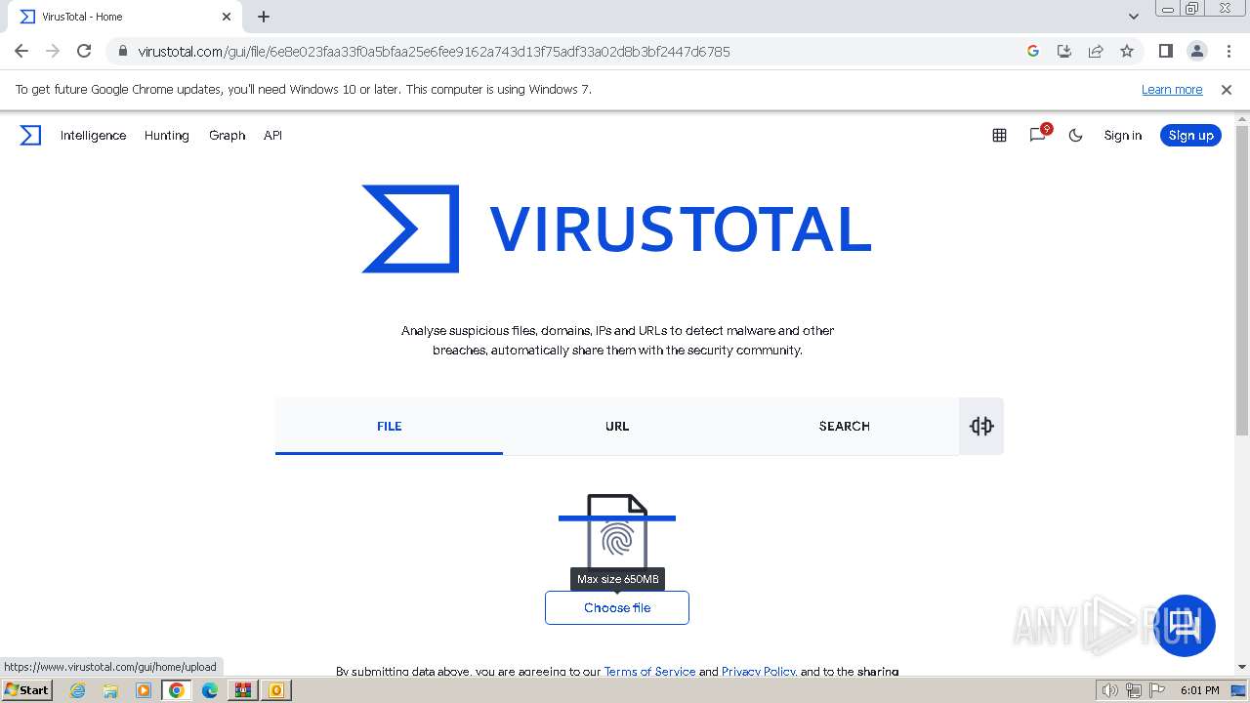Open the Learn more link

point(1172,89)
